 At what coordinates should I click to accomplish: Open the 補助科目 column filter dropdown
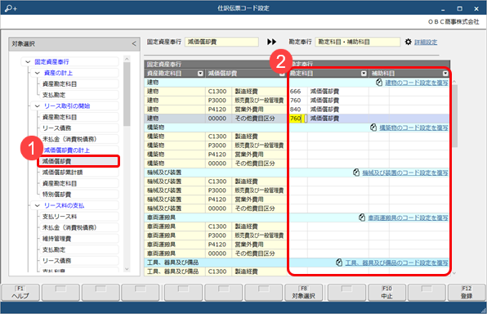point(445,74)
